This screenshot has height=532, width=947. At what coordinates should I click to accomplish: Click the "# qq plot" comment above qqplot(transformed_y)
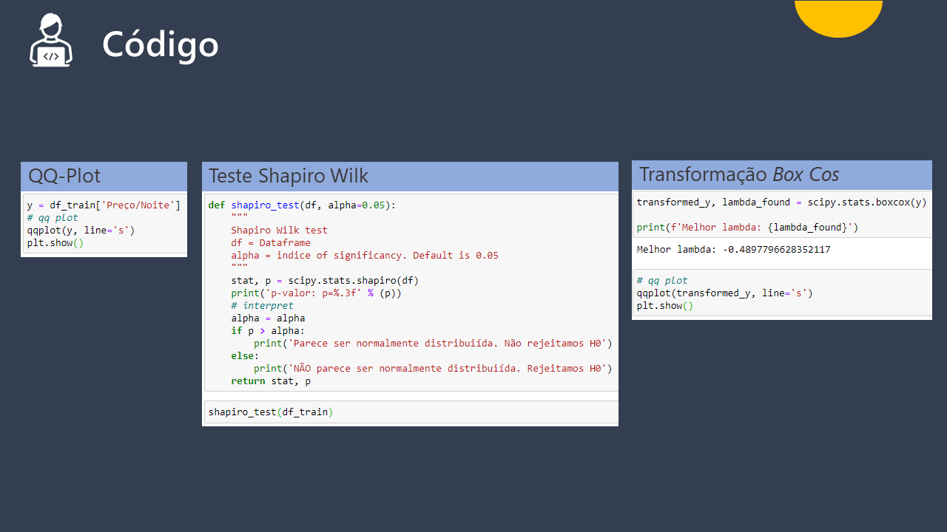pos(662,281)
